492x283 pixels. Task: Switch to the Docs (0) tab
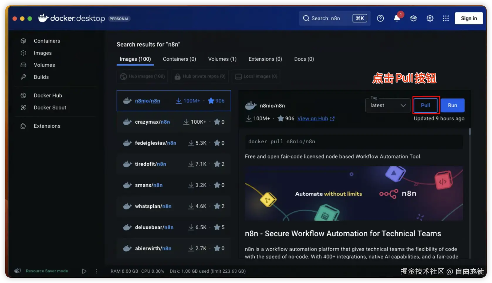[x=304, y=59]
